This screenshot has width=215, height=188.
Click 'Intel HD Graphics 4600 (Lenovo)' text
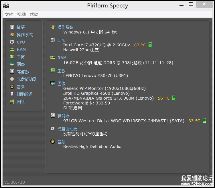pos(96,93)
